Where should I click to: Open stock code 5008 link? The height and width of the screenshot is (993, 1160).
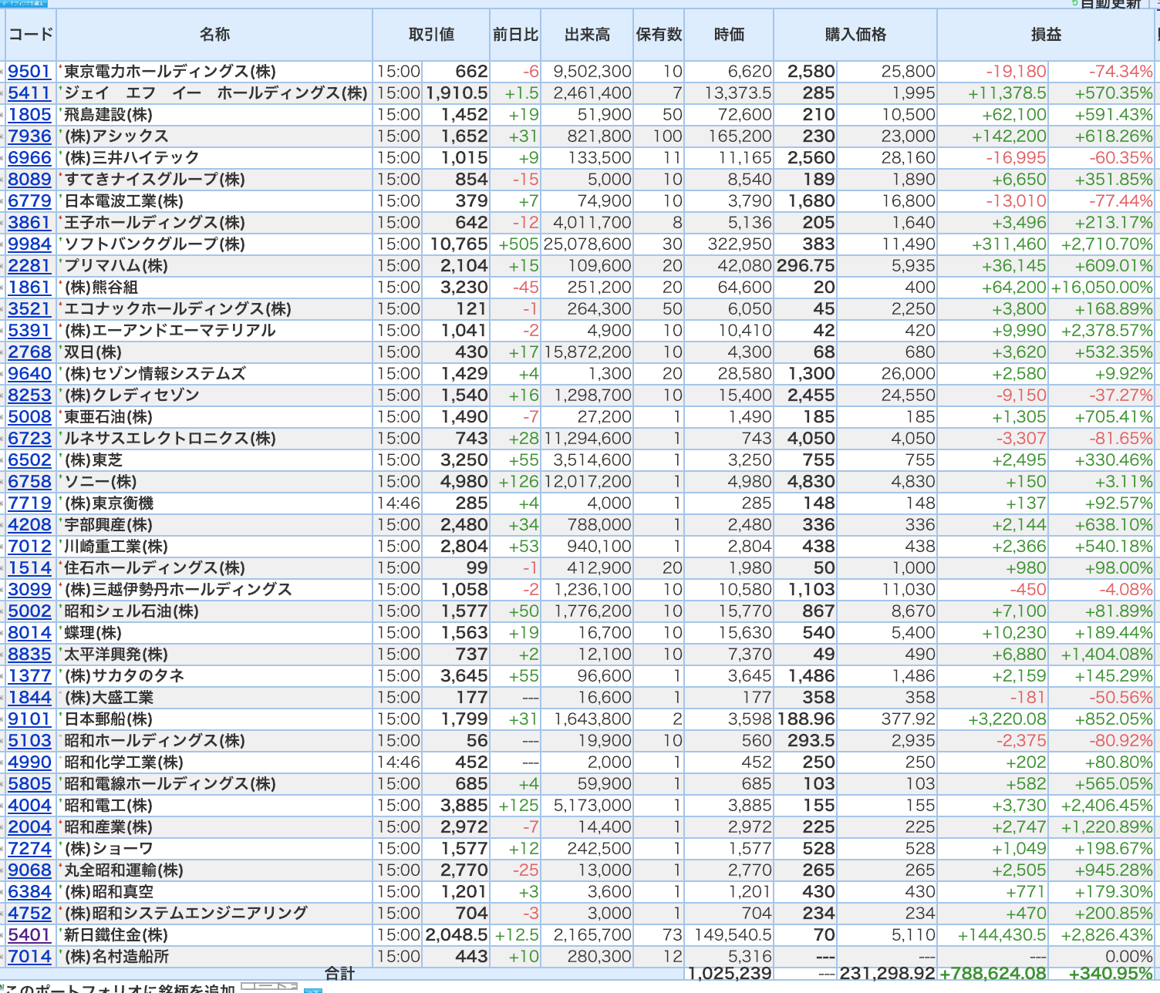29,417
